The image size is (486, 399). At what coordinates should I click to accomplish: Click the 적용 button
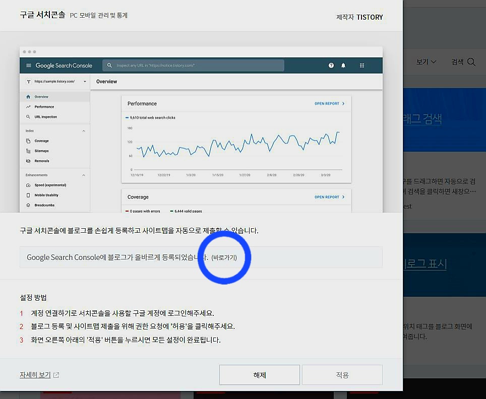coord(342,375)
